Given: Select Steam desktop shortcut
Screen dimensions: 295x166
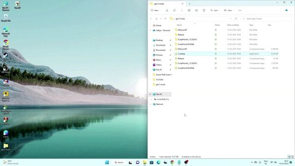Looking at the screenshot, I should point(6,56).
